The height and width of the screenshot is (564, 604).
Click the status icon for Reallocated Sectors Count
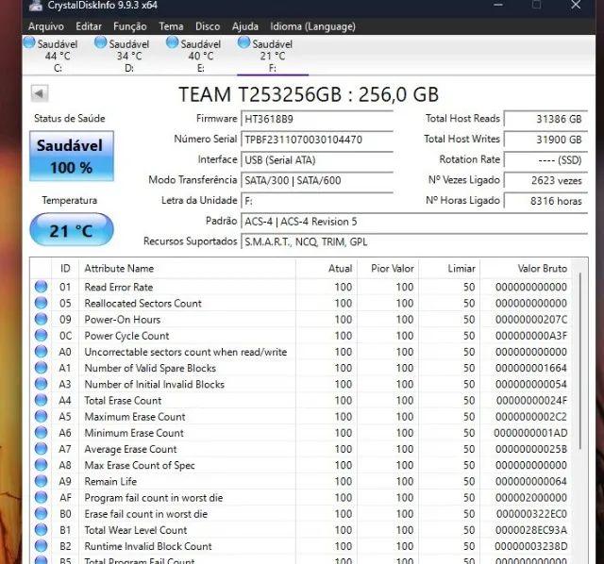tap(41, 303)
